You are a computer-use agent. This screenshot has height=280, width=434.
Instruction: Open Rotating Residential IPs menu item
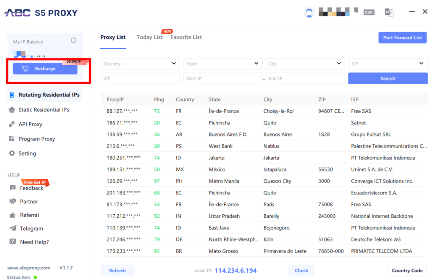[x=44, y=95]
